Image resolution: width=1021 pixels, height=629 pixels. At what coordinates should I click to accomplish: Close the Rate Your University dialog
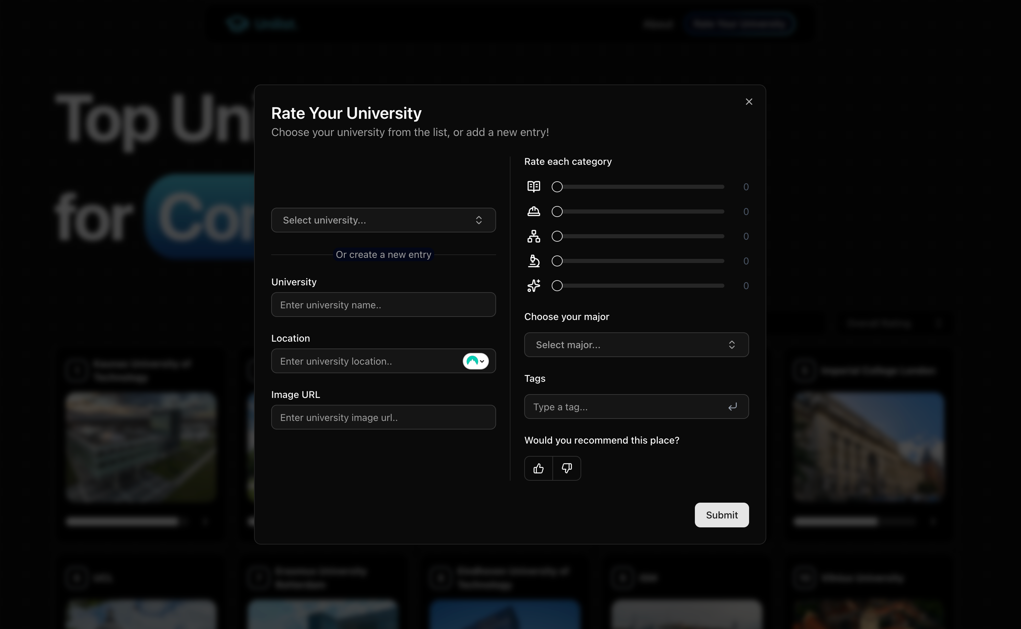pos(749,102)
